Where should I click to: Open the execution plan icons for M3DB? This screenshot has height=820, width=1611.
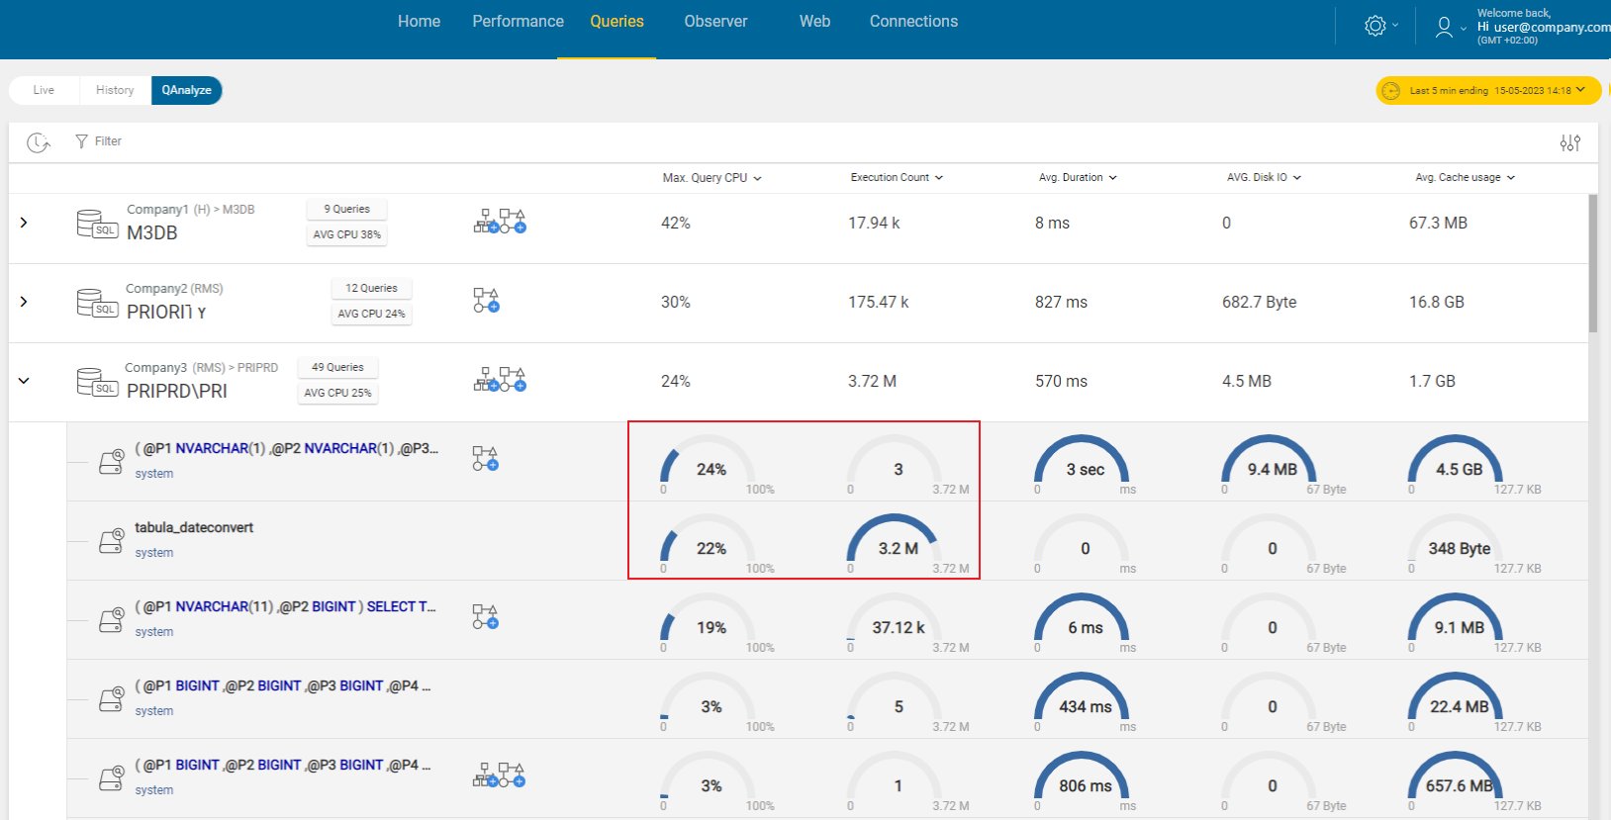pos(500,221)
